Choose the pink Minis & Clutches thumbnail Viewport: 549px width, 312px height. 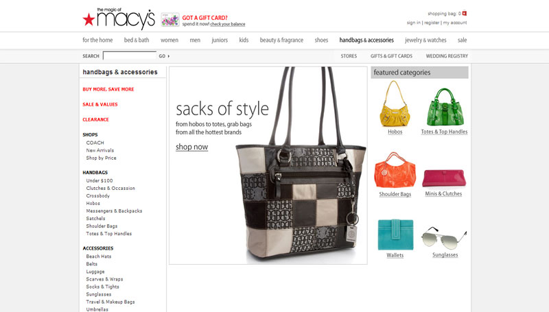click(444, 178)
